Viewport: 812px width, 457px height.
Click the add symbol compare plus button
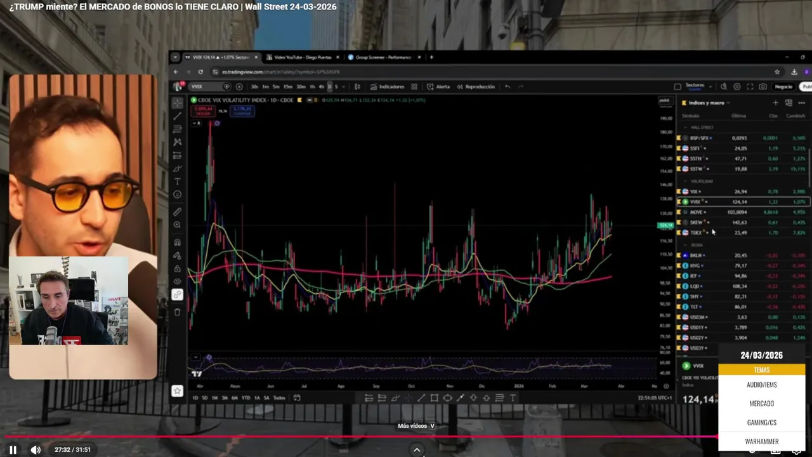coord(239,86)
